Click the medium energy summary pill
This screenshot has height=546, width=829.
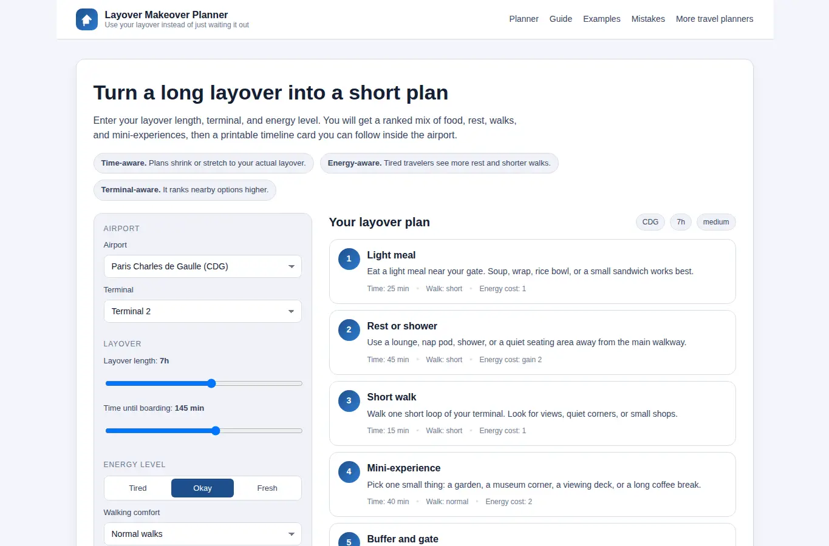click(x=716, y=222)
